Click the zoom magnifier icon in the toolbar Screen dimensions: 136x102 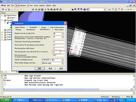75,9
